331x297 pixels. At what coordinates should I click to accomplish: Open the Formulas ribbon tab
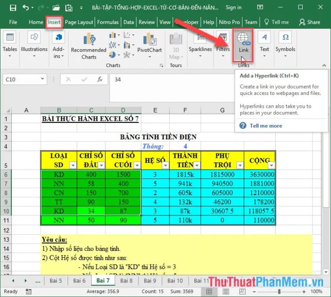108,22
